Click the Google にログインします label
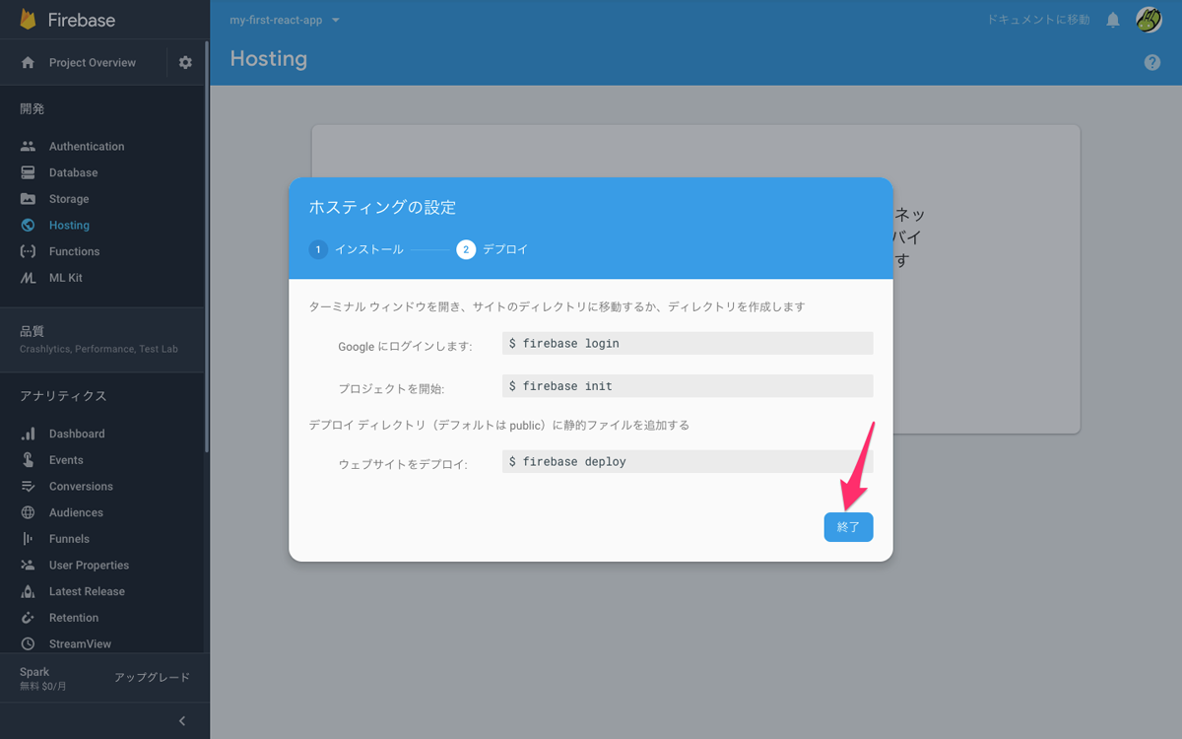 [x=405, y=346]
